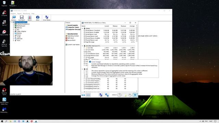Click the Ports plug icon in the tree
The image size is (219, 123).
(x=16, y=40)
